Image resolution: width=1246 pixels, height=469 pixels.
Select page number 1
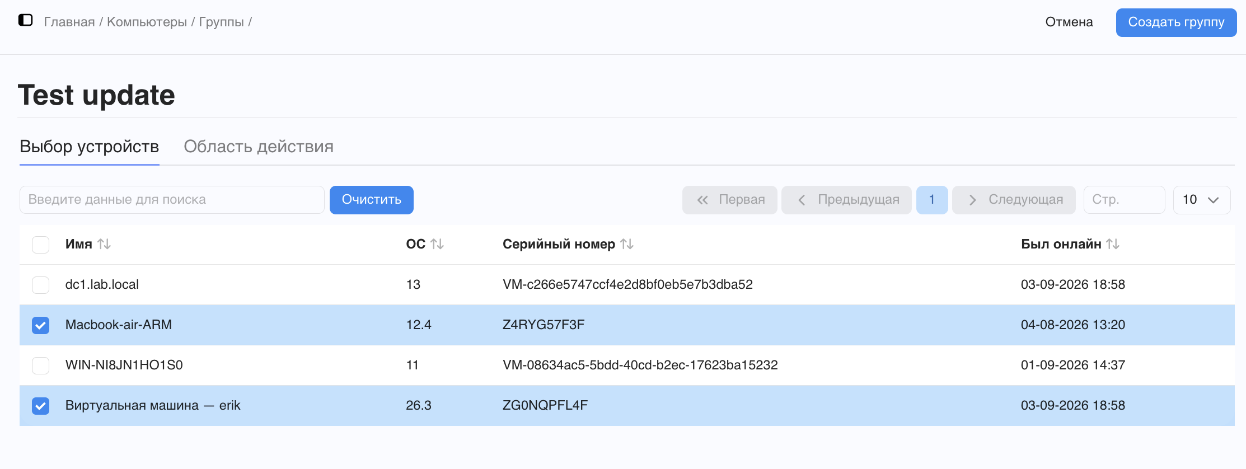click(932, 200)
